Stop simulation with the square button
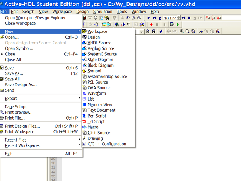Image resolution: width=241 pixels, height=181 pixels. [189, 18]
